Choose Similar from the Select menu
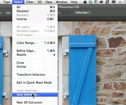The height and width of the screenshot is (105, 126). pyautogui.click(x=35, y=67)
